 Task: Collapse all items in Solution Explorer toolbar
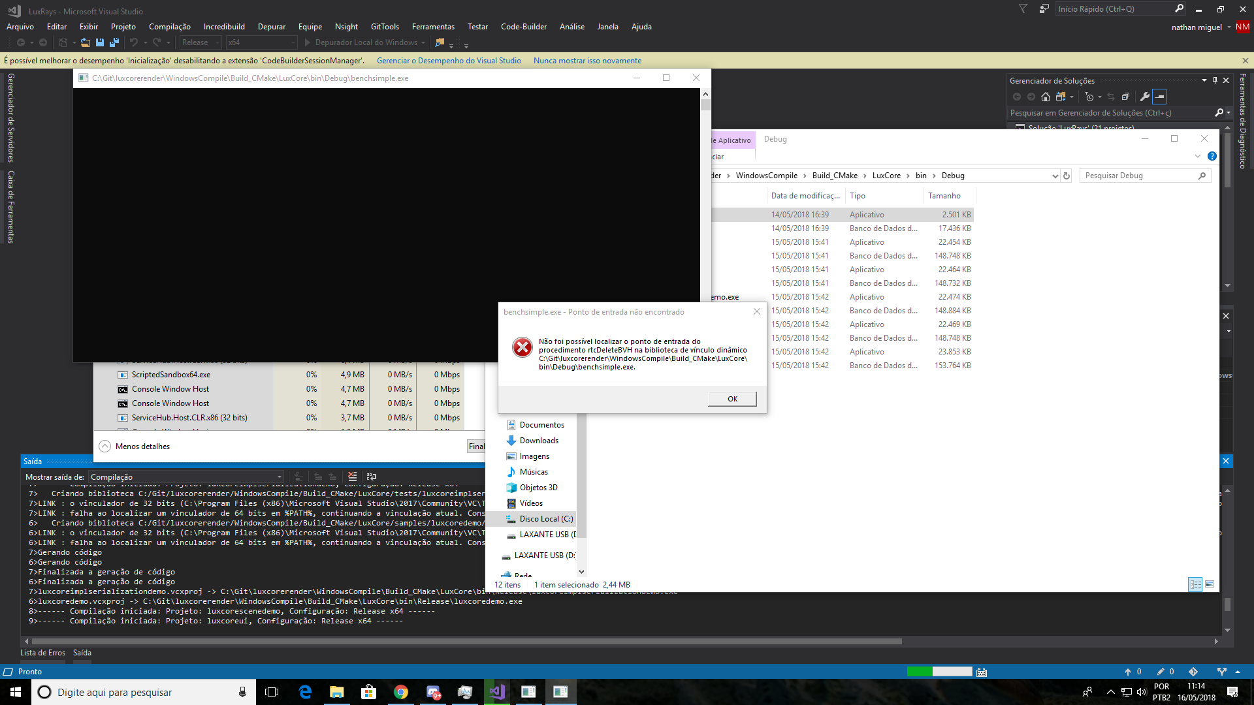click(1126, 97)
